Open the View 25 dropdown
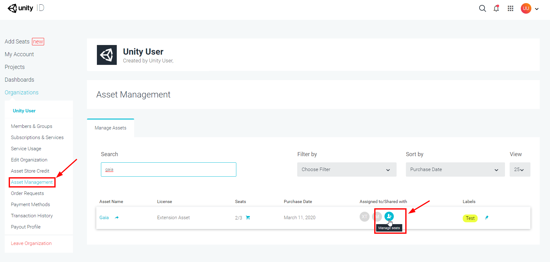The width and height of the screenshot is (550, 262). 520,169
